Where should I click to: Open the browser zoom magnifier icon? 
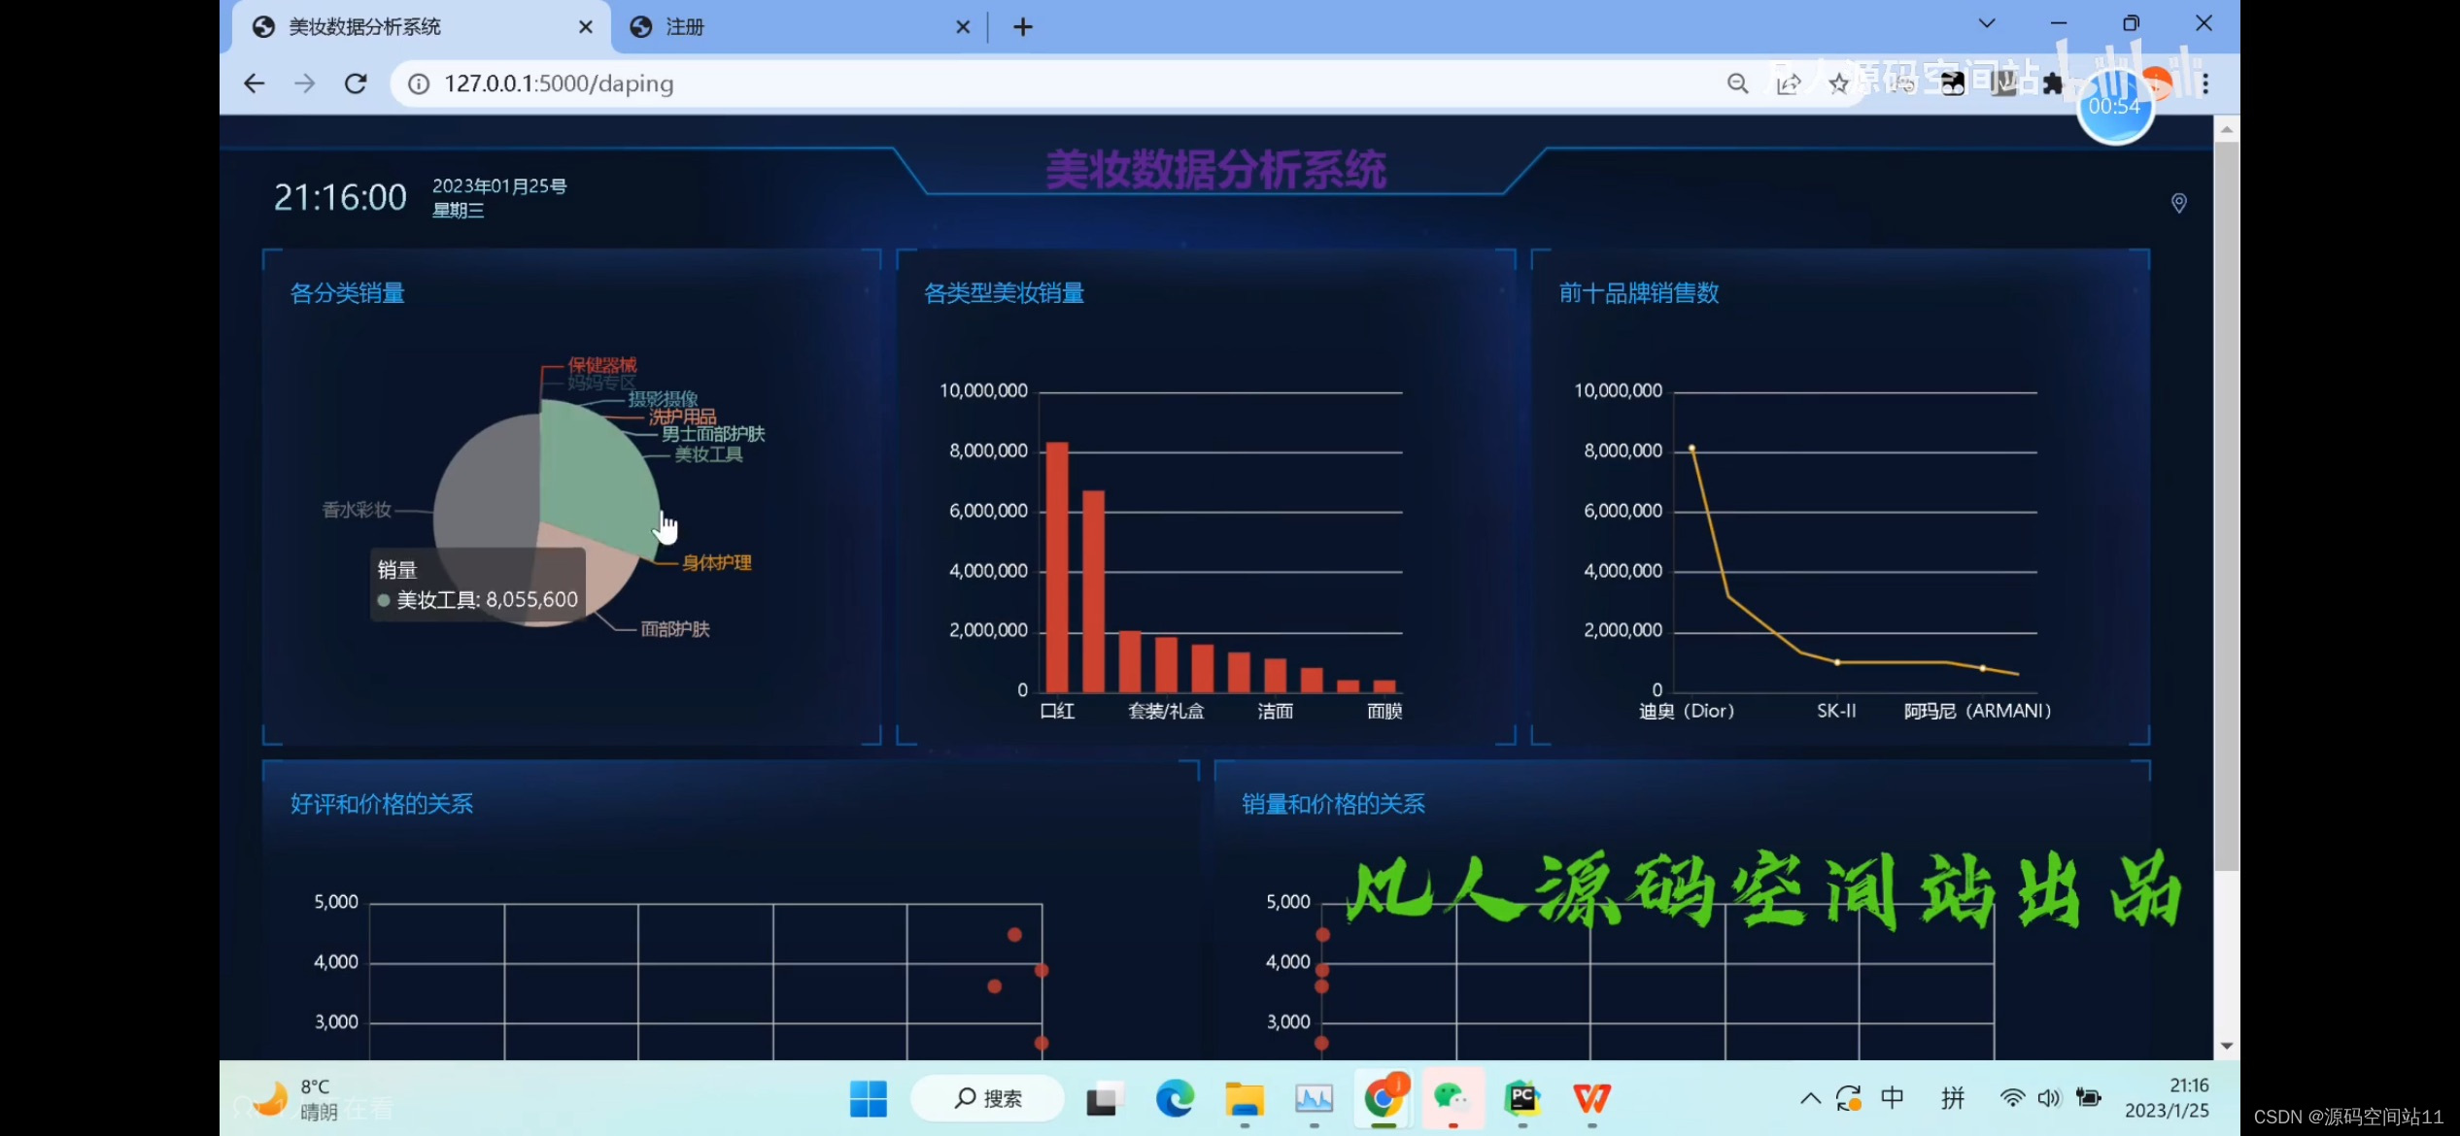tap(1738, 84)
